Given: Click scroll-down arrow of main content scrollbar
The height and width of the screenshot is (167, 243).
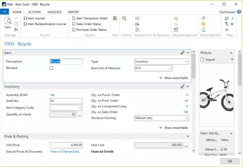Looking at the screenshot, I should click(x=193, y=151).
